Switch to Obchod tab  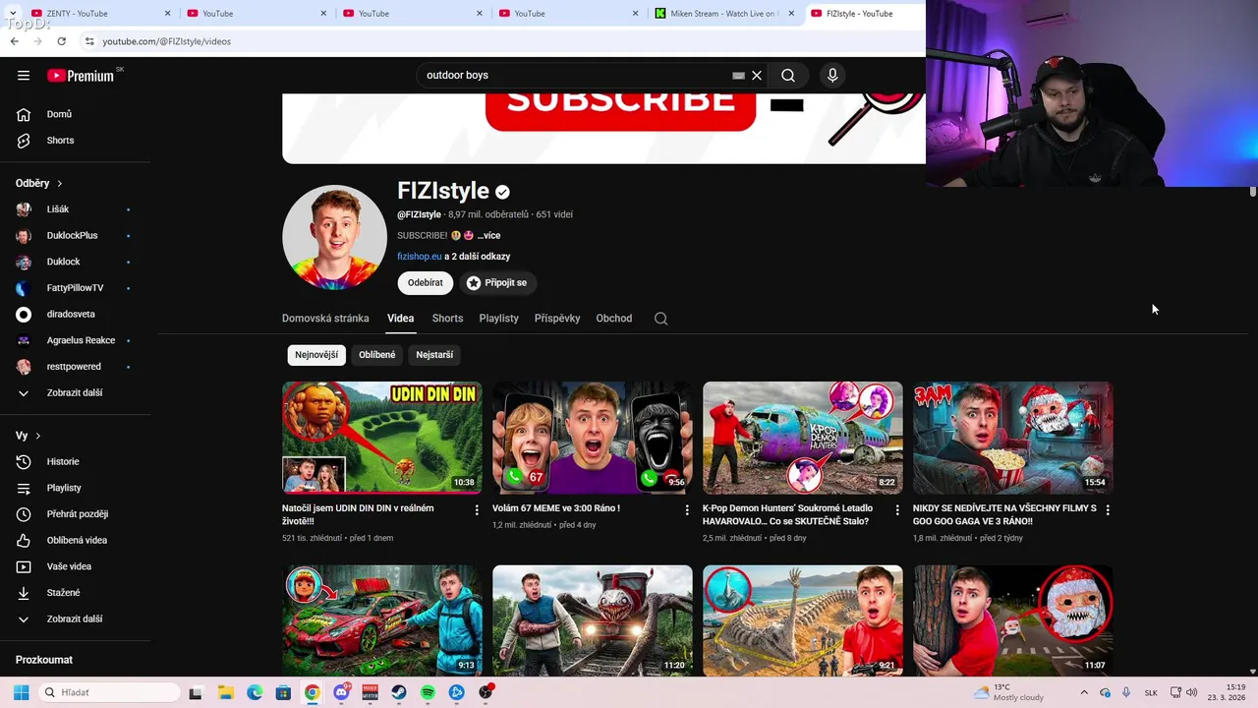pyautogui.click(x=613, y=319)
